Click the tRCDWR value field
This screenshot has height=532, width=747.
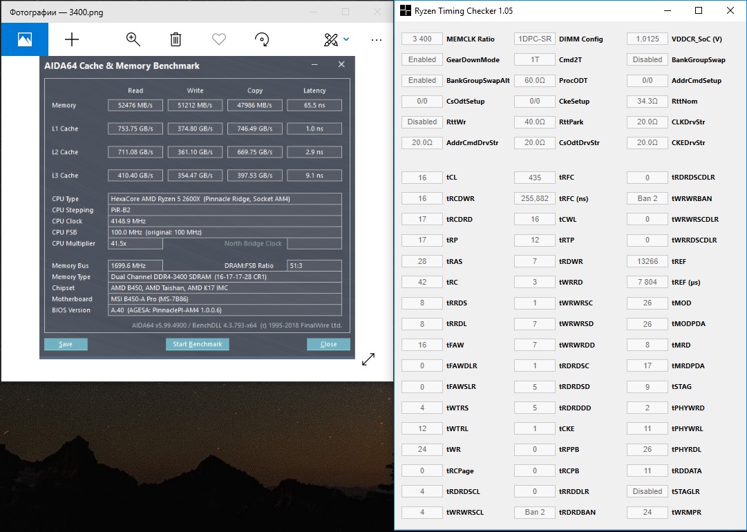(x=422, y=198)
